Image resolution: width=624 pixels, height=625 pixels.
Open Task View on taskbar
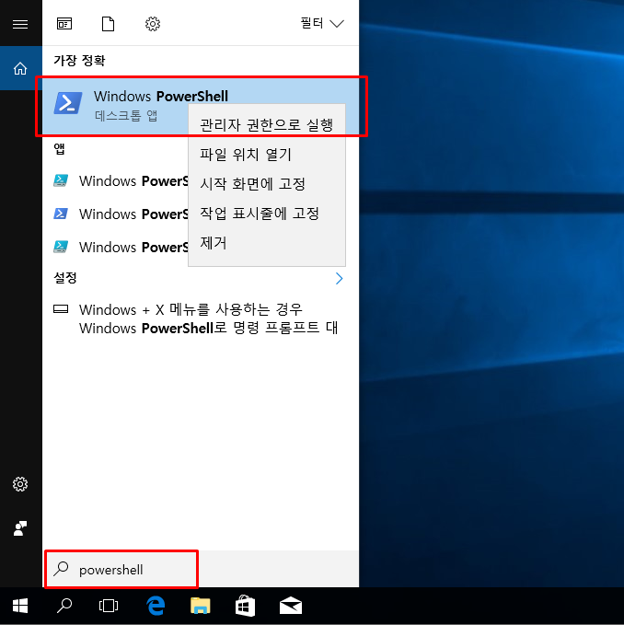[109, 606]
